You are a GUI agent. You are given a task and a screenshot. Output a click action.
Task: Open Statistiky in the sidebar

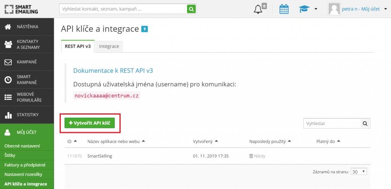(x=27, y=115)
